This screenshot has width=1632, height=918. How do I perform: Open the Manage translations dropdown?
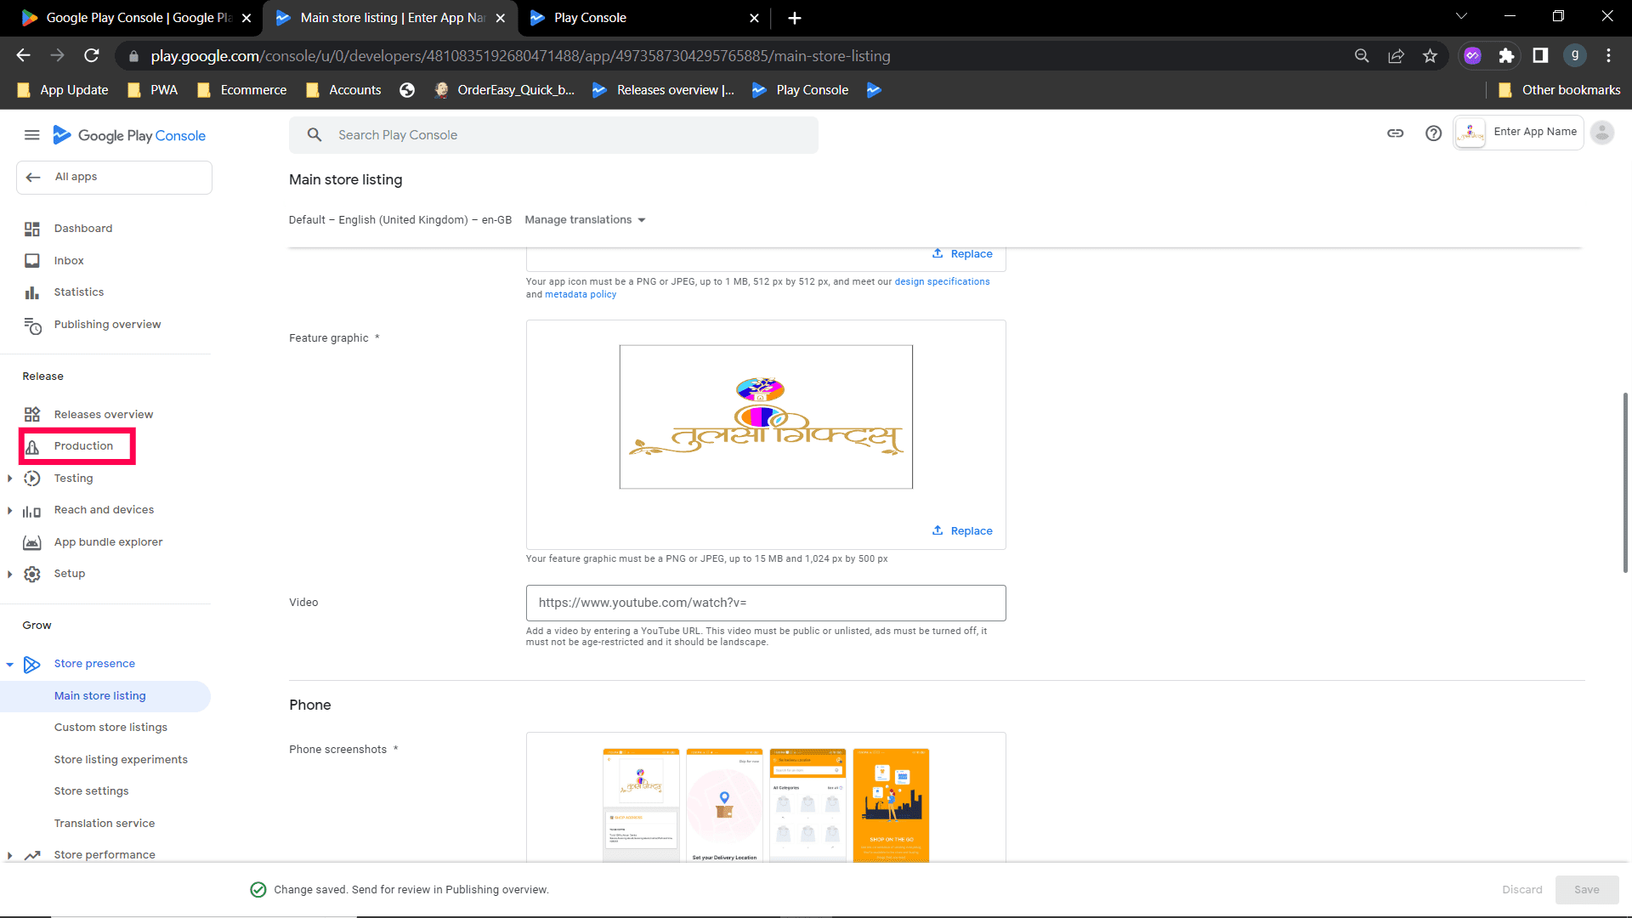click(585, 220)
